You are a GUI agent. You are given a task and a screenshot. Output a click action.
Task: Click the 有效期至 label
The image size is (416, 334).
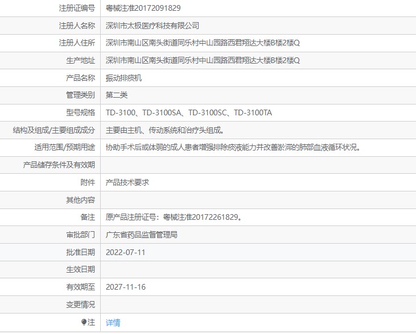click(81, 287)
